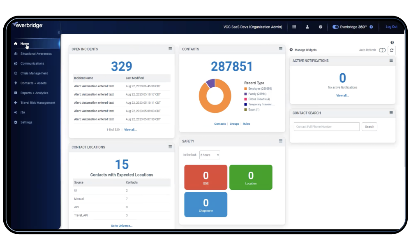Select the Communications megaphone icon
This screenshot has width=411, height=247.
click(16, 63)
